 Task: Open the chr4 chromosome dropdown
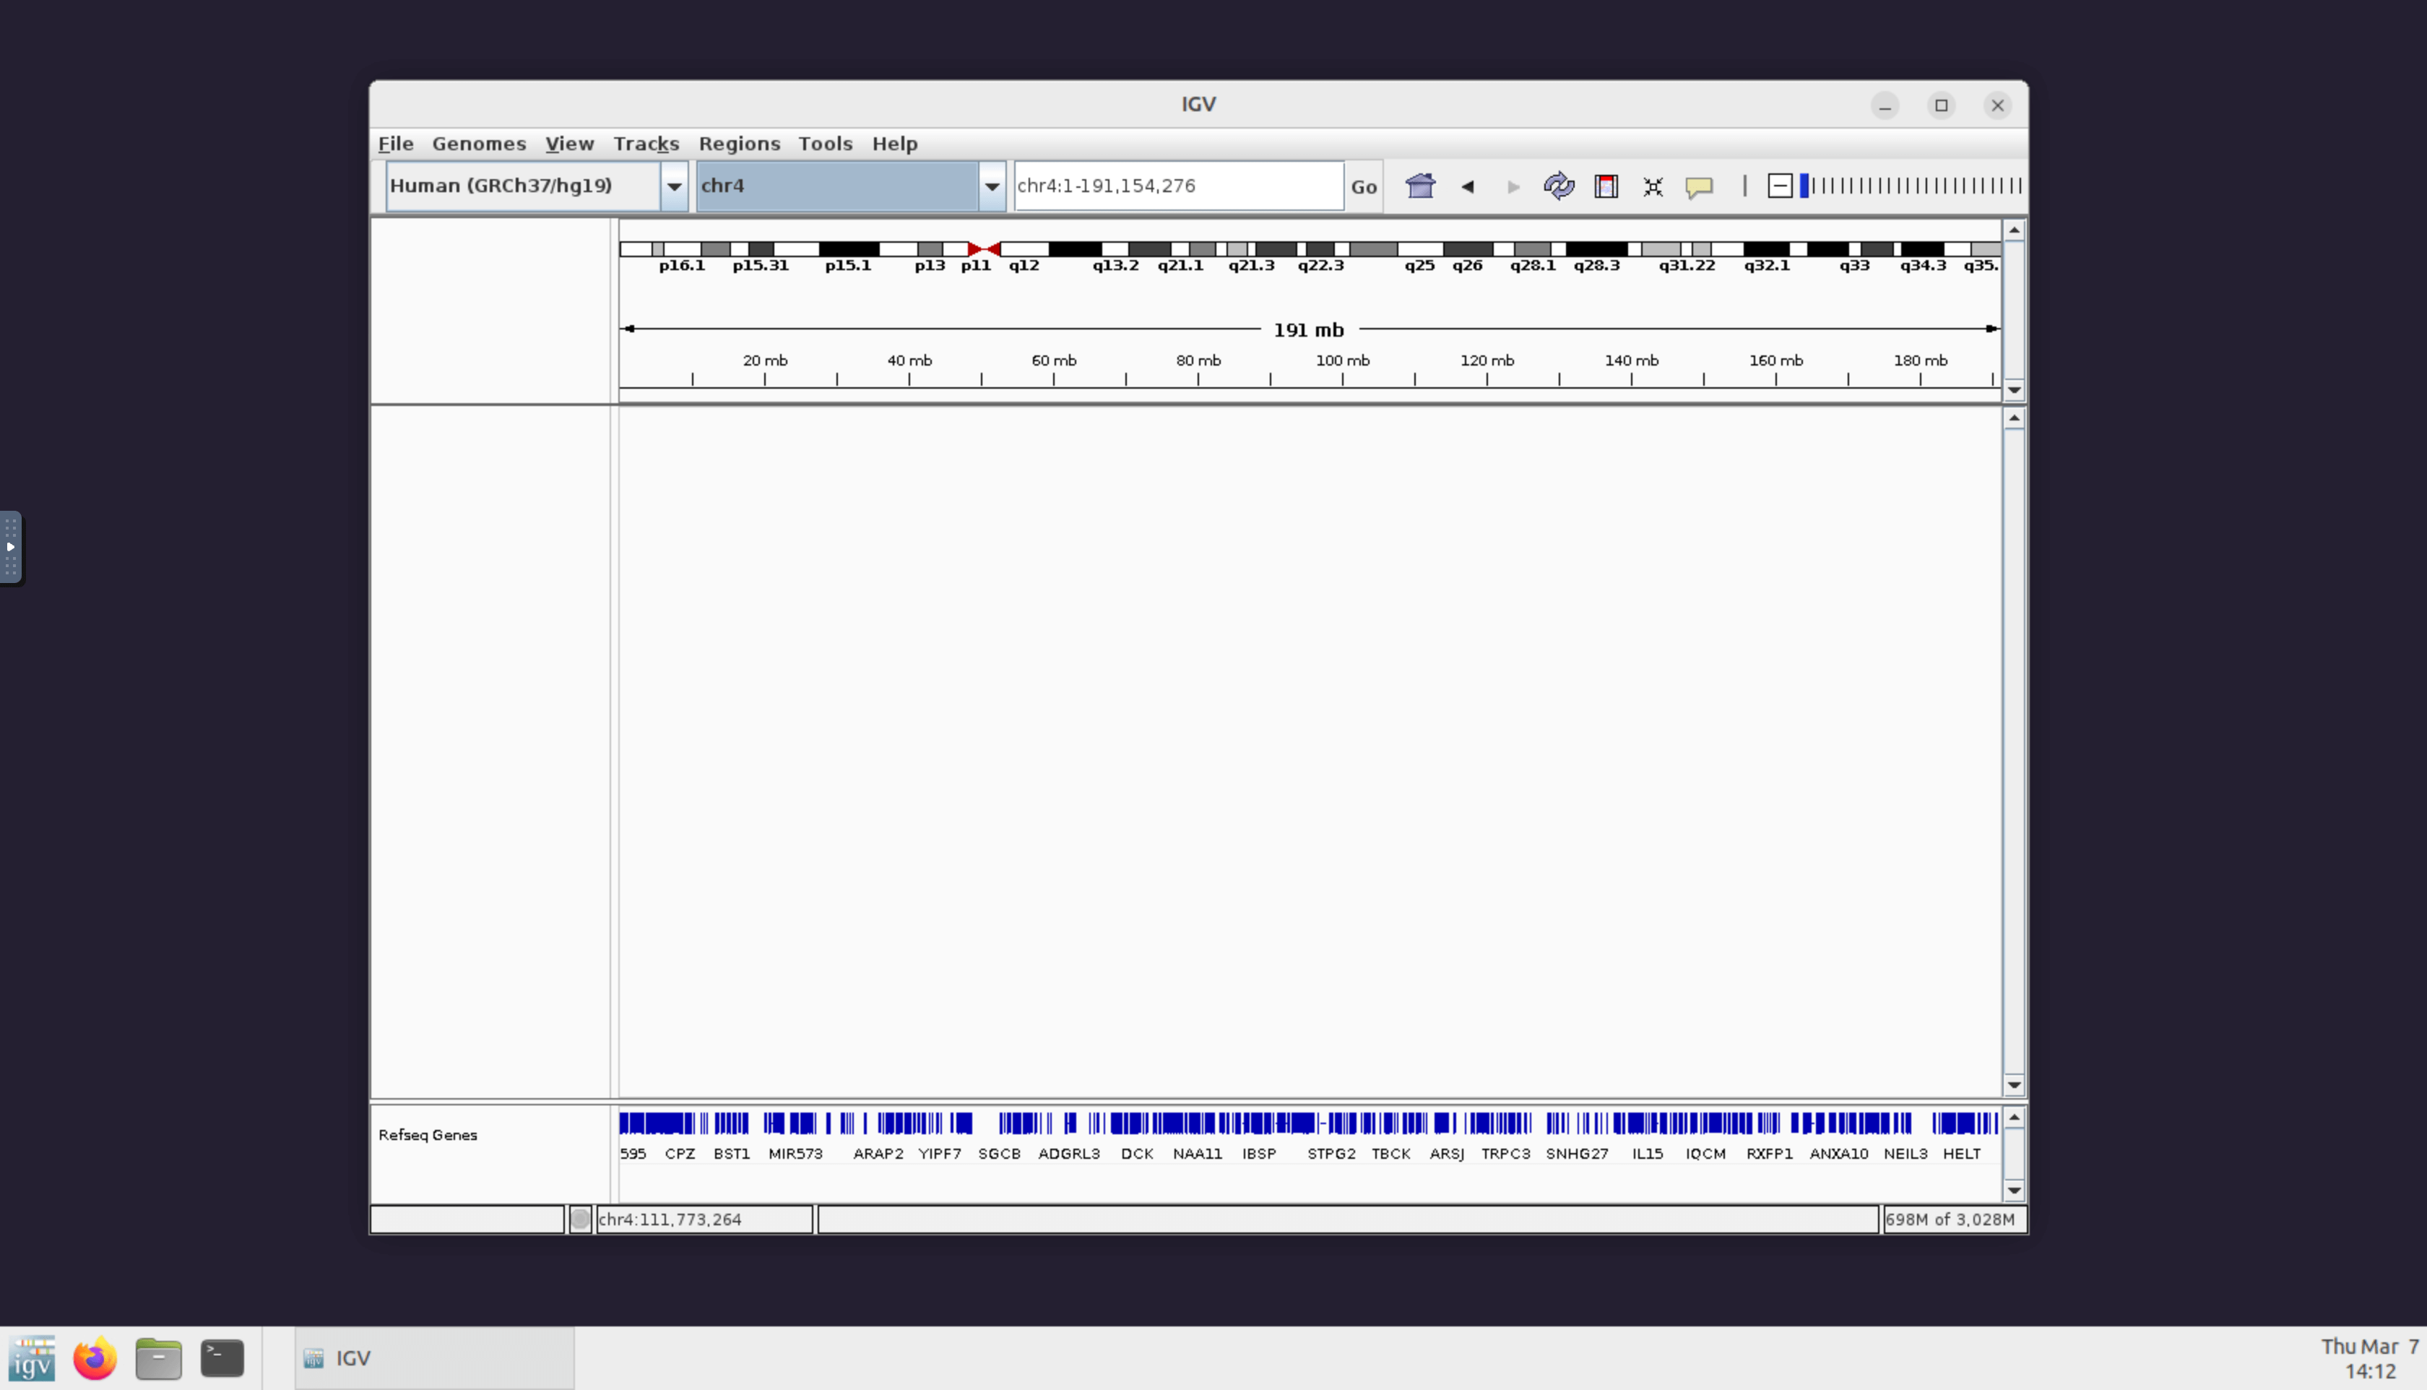[x=837, y=185]
